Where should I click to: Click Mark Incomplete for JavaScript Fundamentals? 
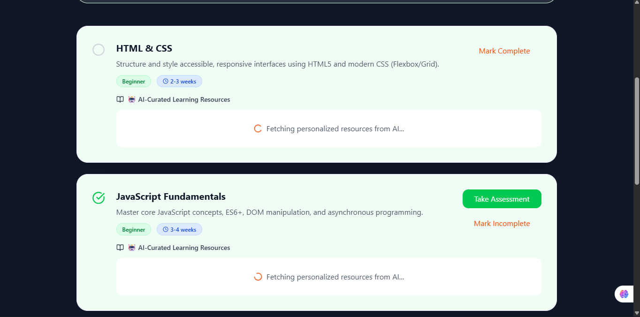coord(502,224)
